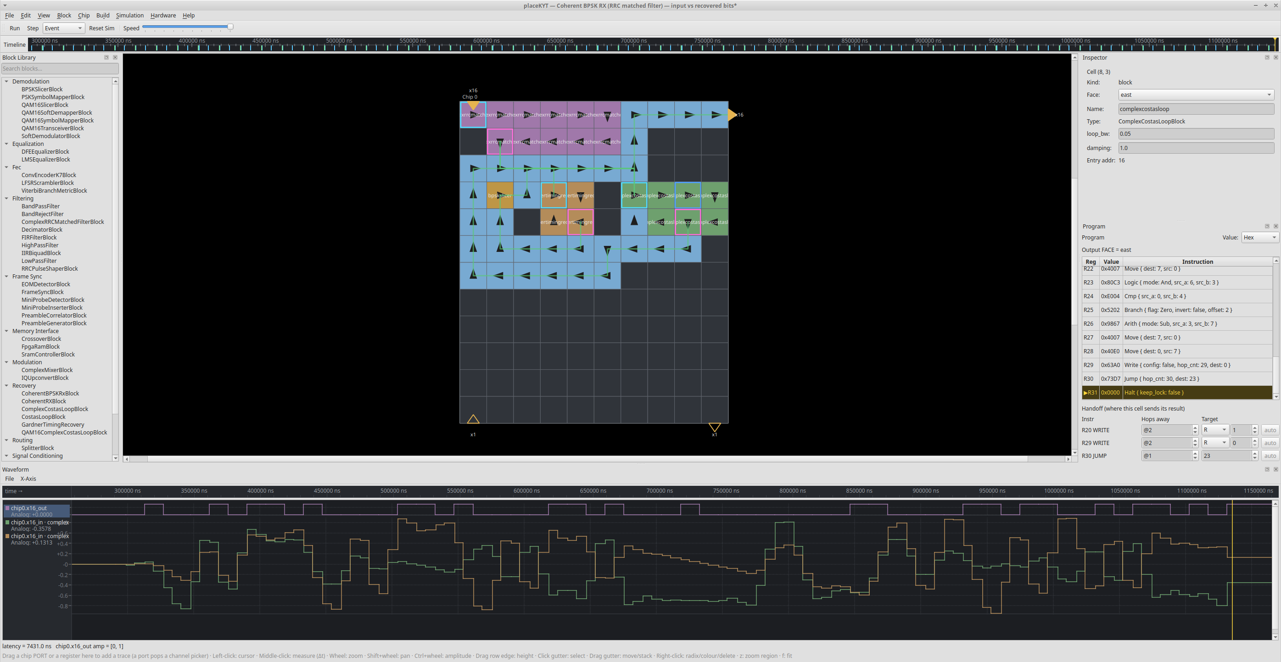
Task: Select BPSKSlicerBlock in the library
Action: pos(42,89)
